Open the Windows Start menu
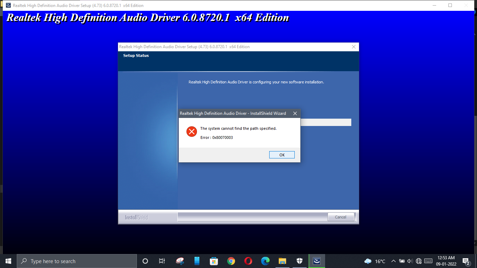This screenshot has height=268, width=477. click(8, 261)
